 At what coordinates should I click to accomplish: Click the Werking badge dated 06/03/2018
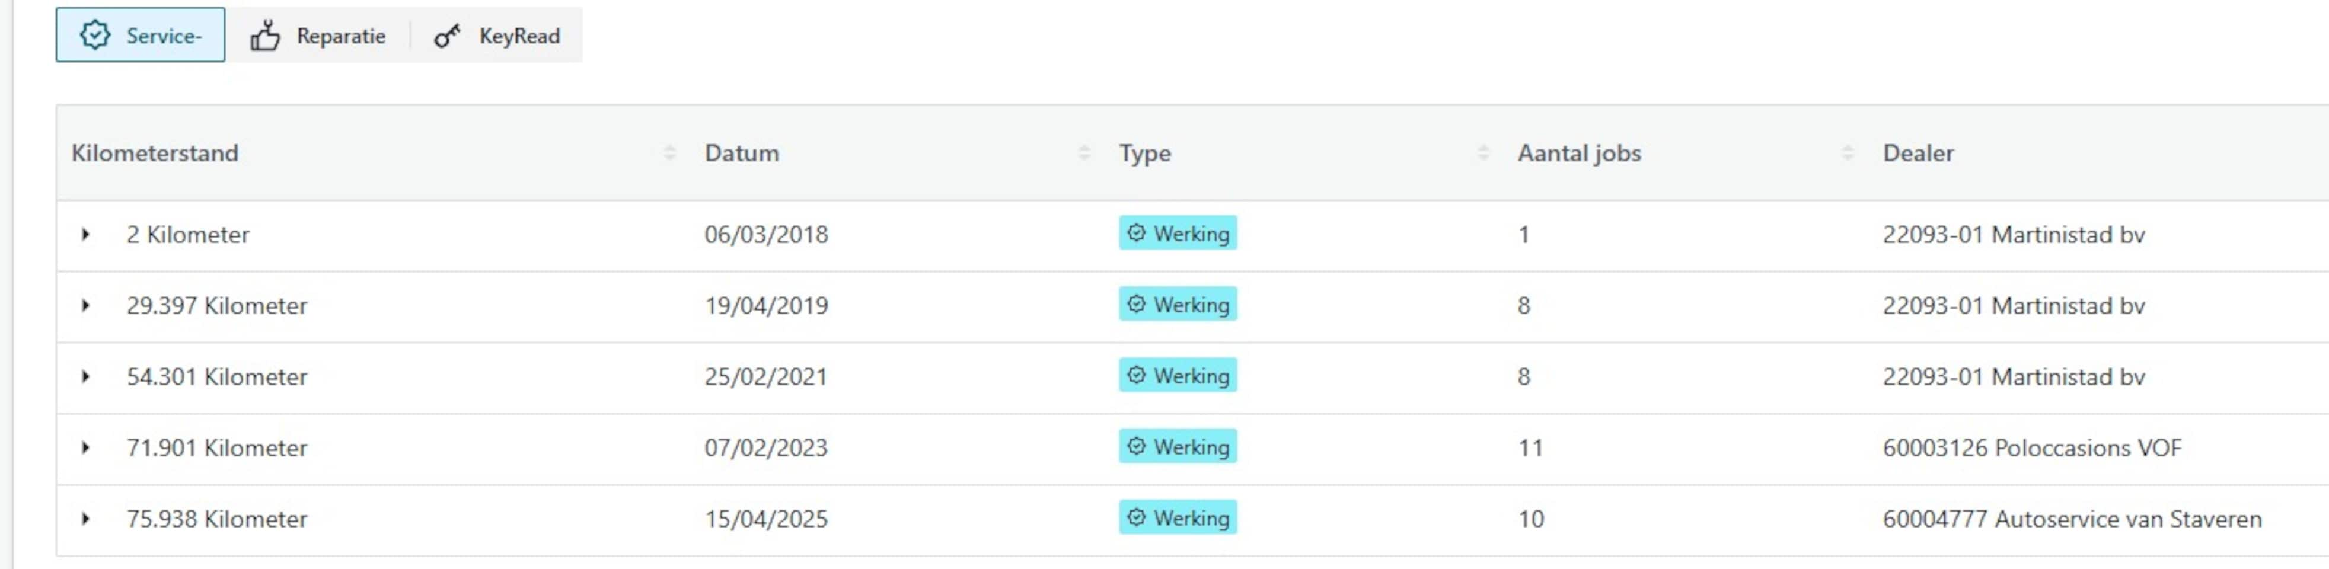click(x=1178, y=233)
